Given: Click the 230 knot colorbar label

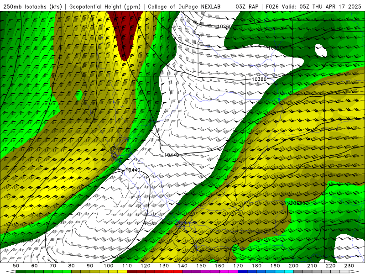Looking at the screenshot, I should tap(349, 266).
